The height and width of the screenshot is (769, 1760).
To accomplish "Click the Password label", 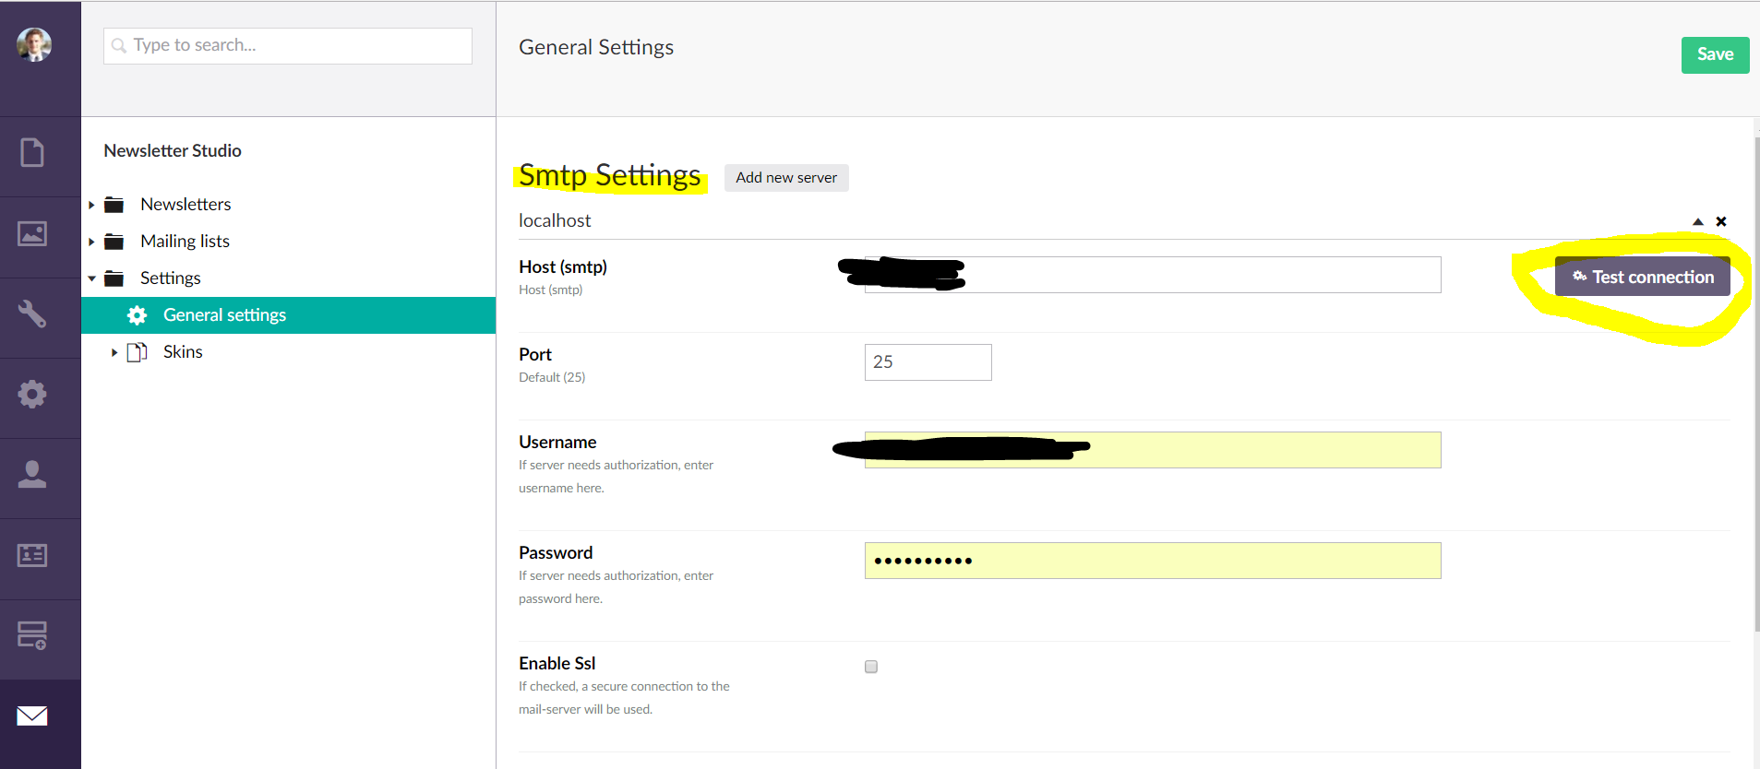I will pyautogui.click(x=556, y=552).
